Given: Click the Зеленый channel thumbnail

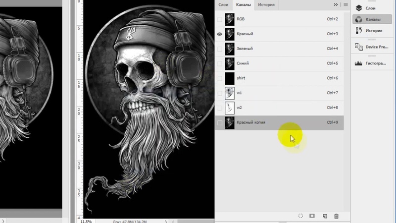Looking at the screenshot, I should click(x=230, y=49).
